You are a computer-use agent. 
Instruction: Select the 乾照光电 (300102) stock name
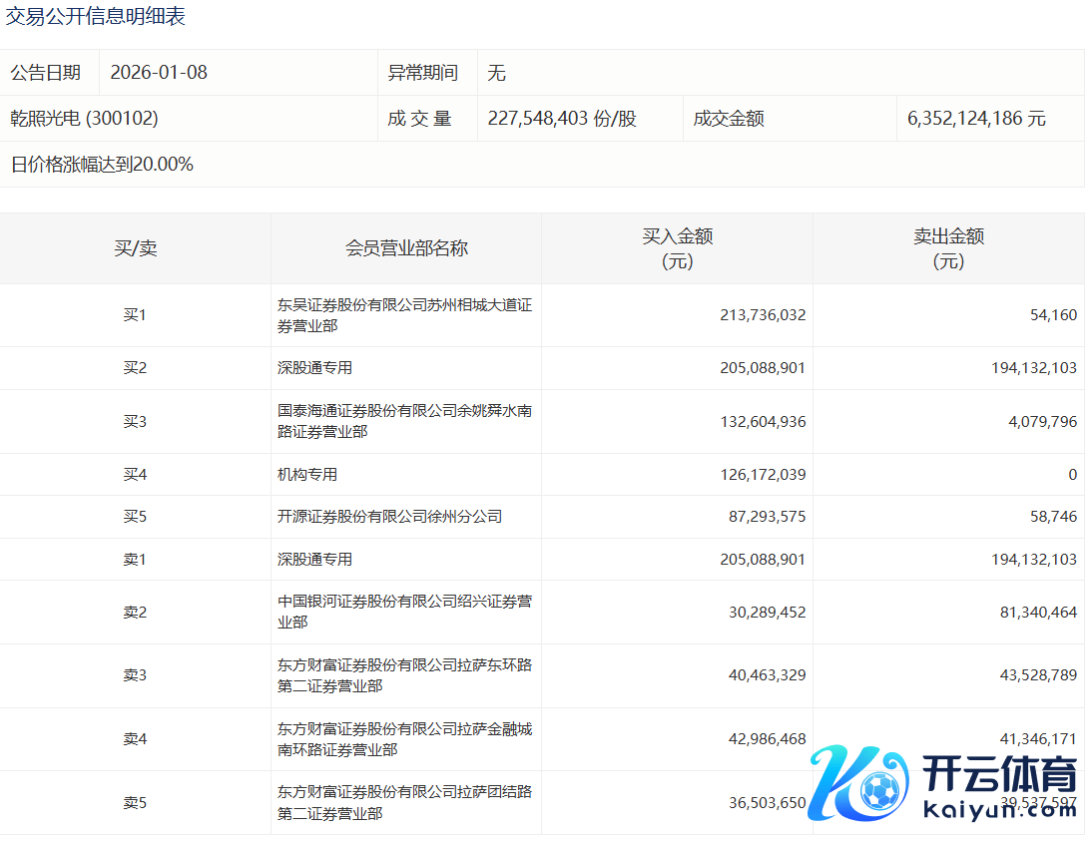pos(84,119)
